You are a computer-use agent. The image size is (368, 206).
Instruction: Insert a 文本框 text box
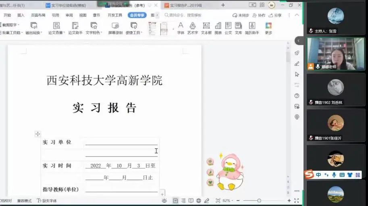206,27
